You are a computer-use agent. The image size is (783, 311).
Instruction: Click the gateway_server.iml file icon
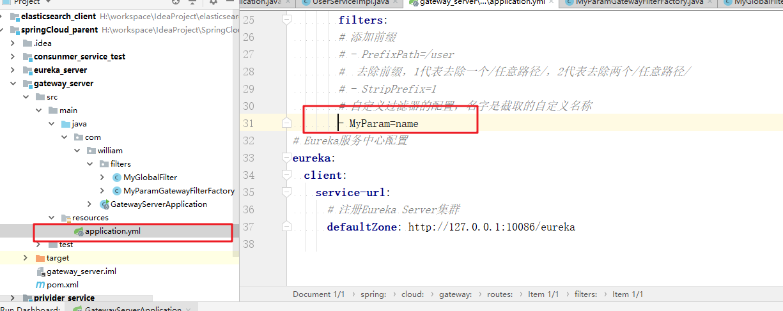coord(40,271)
